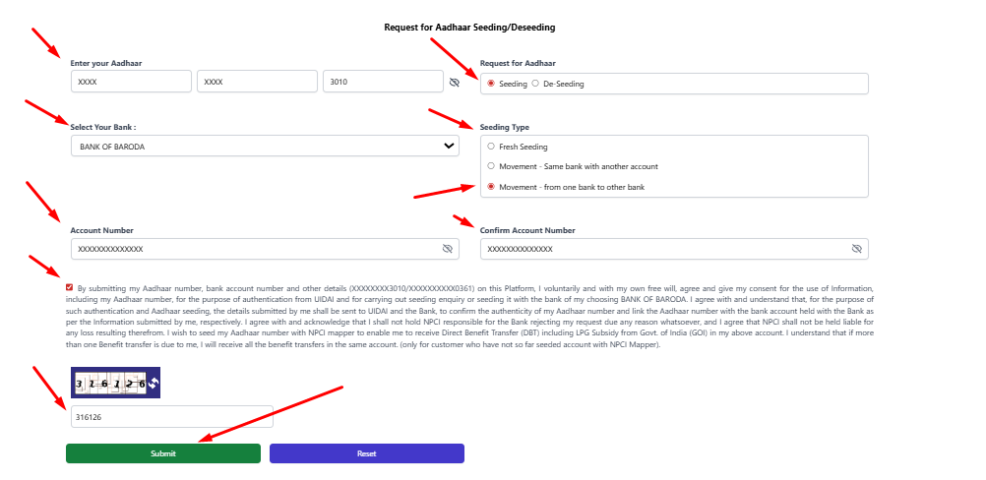Refresh the captcha image
This screenshot has width=986, height=480.
(154, 383)
